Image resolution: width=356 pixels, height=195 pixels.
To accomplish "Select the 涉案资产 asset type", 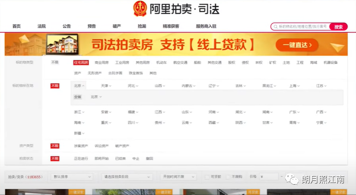I will point(81,146).
